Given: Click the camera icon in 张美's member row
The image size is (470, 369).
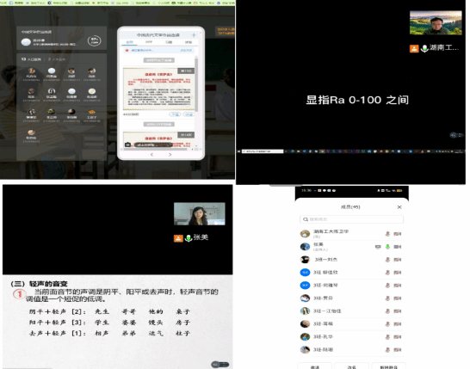Looking at the screenshot, I should click(x=398, y=247).
